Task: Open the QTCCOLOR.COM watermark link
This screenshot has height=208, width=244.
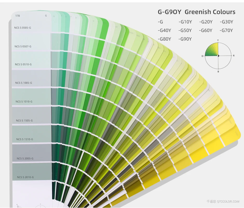Action: click(223, 201)
